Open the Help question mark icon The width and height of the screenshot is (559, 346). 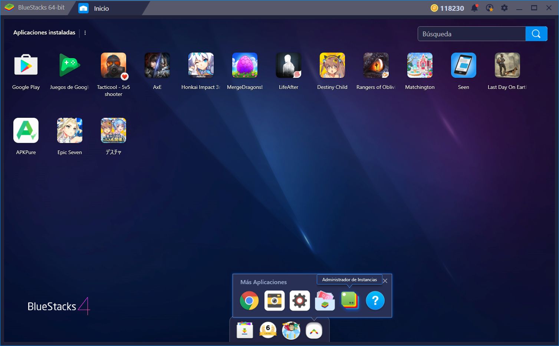click(375, 300)
